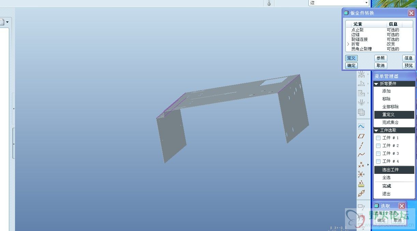Click 确定 in the 选取 dialog
Image resolution: width=417 pixels, height=231 pixels.
[x=381, y=220]
